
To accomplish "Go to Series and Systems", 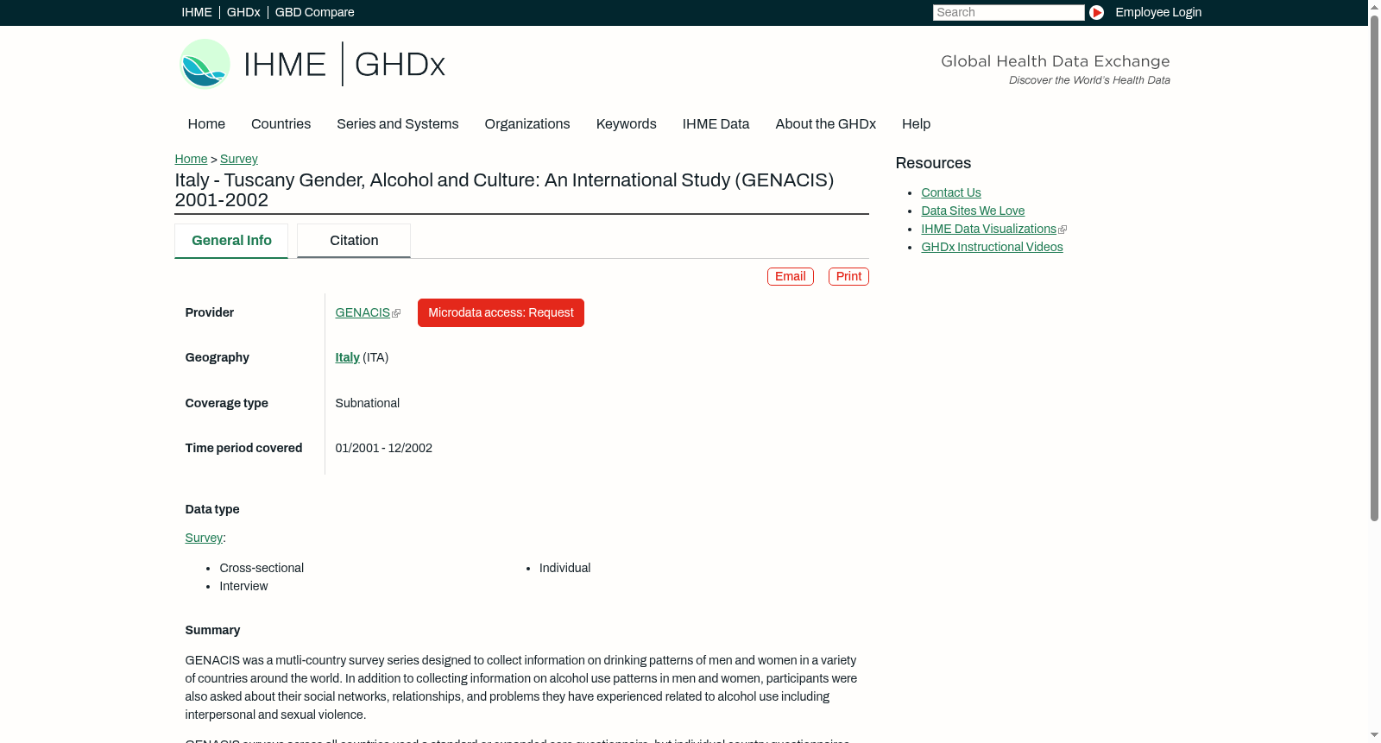I will click(398, 124).
